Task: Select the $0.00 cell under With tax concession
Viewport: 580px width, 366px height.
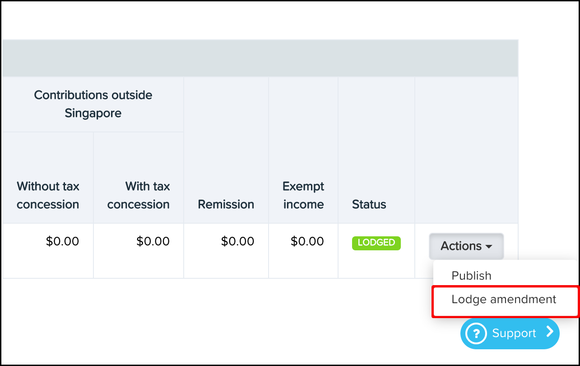Action: pos(153,241)
